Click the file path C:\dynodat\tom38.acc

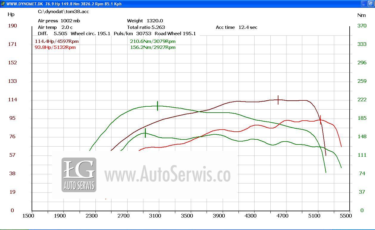click(63, 12)
